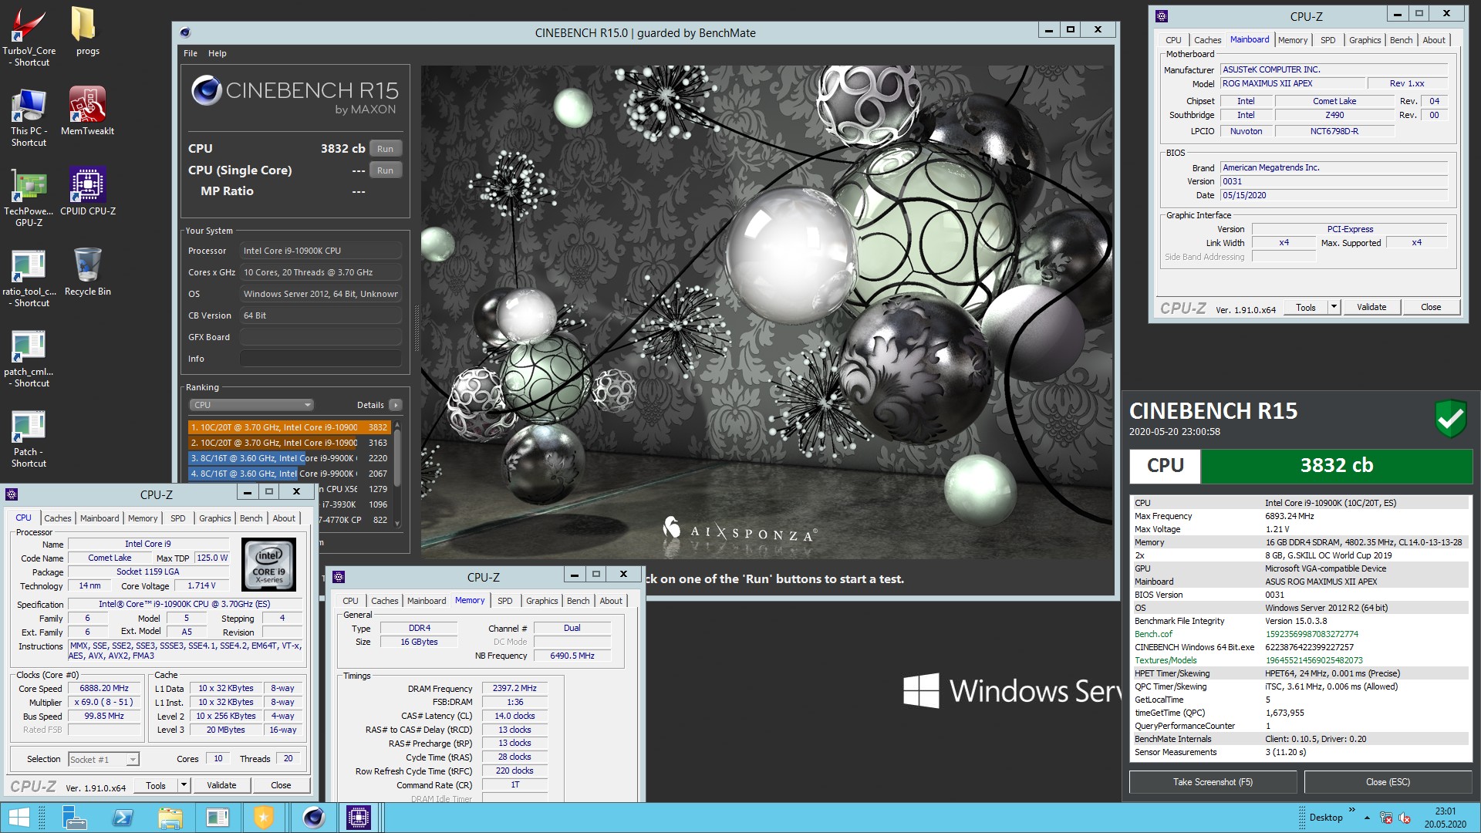Open Bench tab in Mainboard CPU-Z window
This screenshot has width=1481, height=833.
[1401, 40]
